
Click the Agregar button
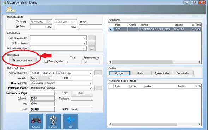pyautogui.click(x=119, y=73)
